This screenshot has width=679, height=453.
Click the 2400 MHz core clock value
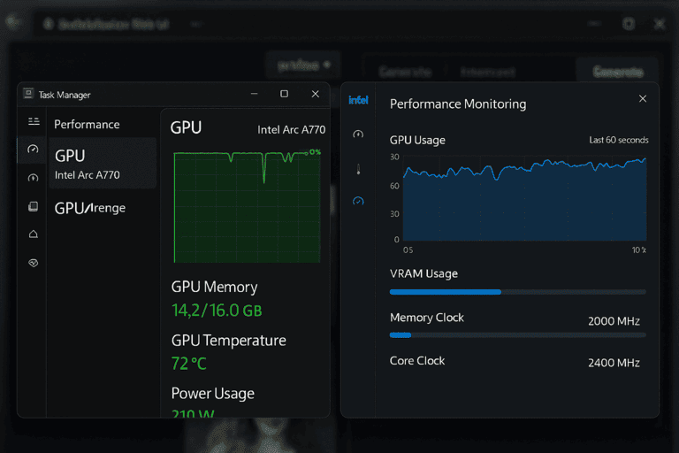pyautogui.click(x=614, y=363)
